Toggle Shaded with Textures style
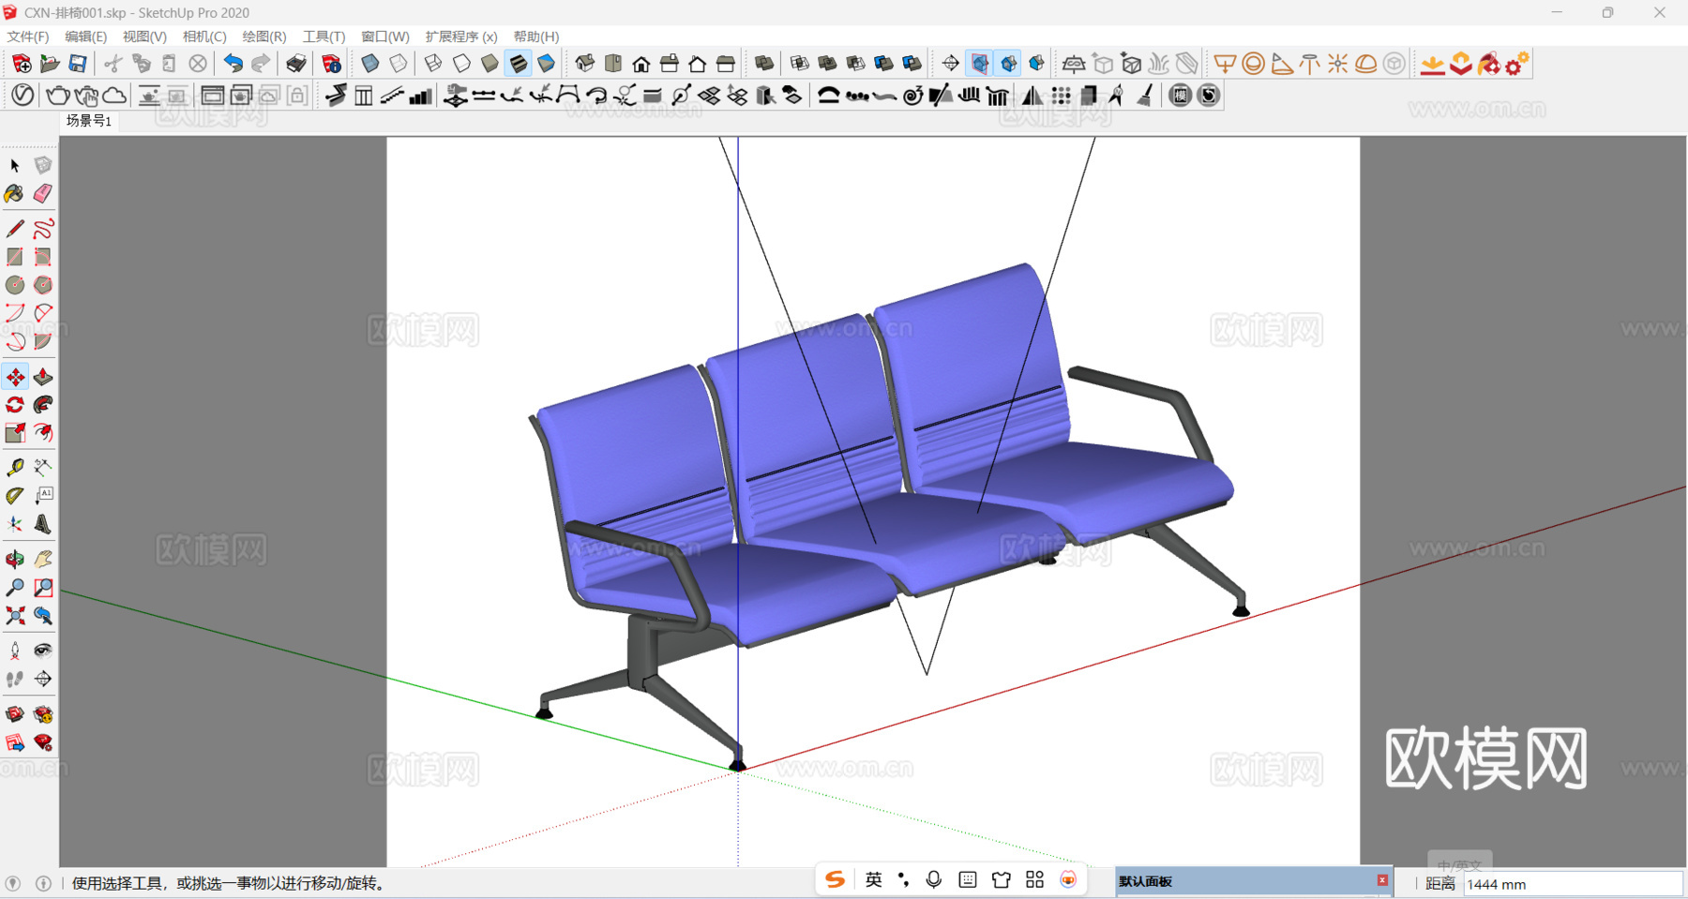 pyautogui.click(x=518, y=64)
